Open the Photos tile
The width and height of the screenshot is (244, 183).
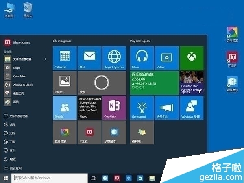(x=65, y=83)
